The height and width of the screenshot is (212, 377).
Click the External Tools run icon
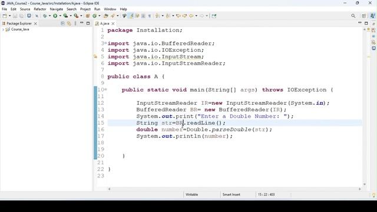pos(76,16)
